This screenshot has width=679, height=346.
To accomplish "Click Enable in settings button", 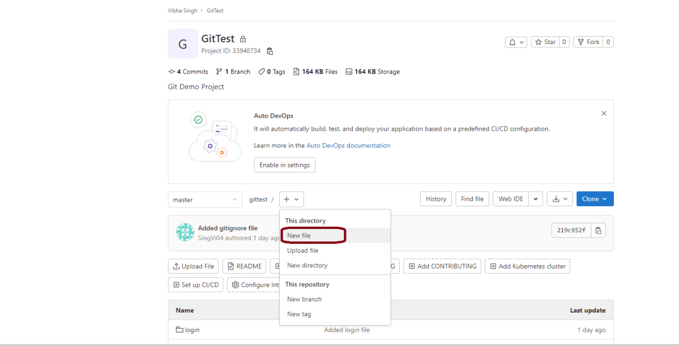I will tap(284, 165).
